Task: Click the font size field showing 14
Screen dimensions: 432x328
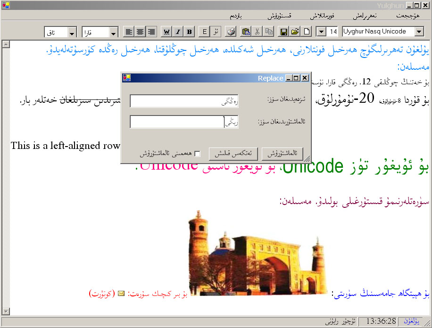Action: pyautogui.click(x=332, y=32)
